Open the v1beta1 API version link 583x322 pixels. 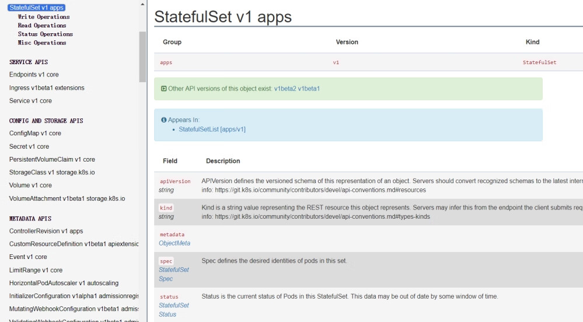(309, 89)
